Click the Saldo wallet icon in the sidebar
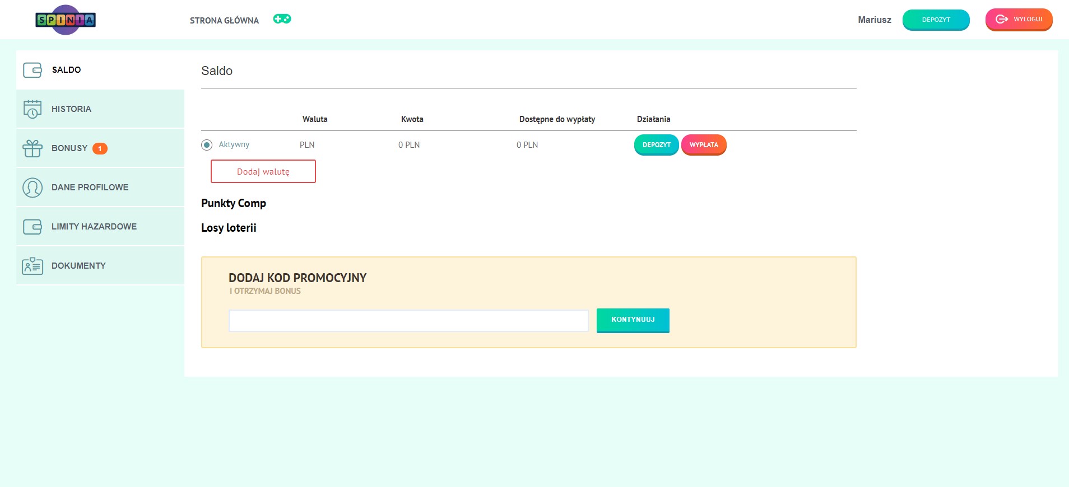Viewport: 1069px width, 487px height. pos(32,70)
